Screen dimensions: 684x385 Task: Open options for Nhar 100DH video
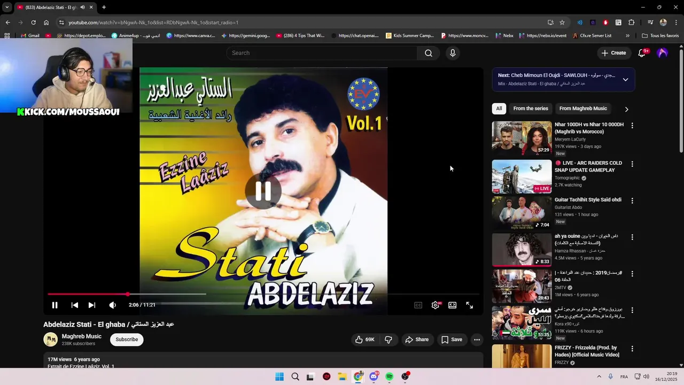point(632,126)
